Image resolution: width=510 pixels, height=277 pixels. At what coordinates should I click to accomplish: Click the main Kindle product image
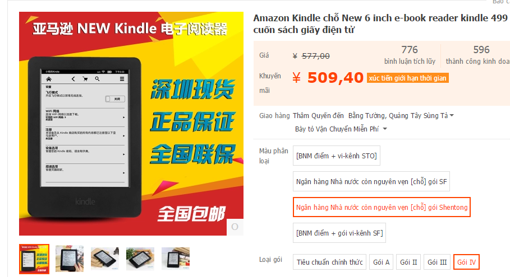pos(131,124)
